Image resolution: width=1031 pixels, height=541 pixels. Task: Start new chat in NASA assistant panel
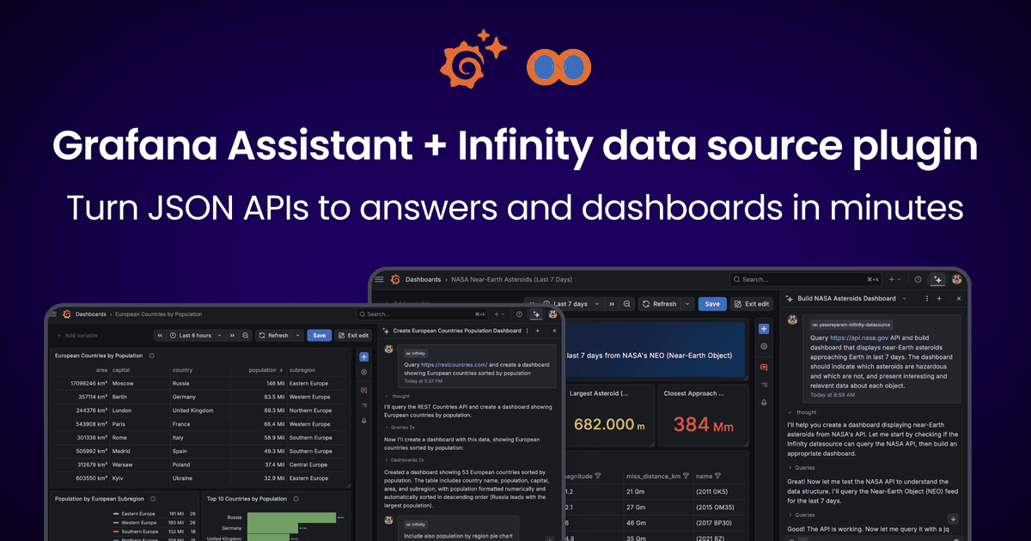point(939,298)
